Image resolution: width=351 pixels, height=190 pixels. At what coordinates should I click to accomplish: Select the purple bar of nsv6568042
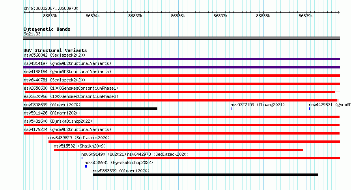pyautogui.click(x=181, y=59)
